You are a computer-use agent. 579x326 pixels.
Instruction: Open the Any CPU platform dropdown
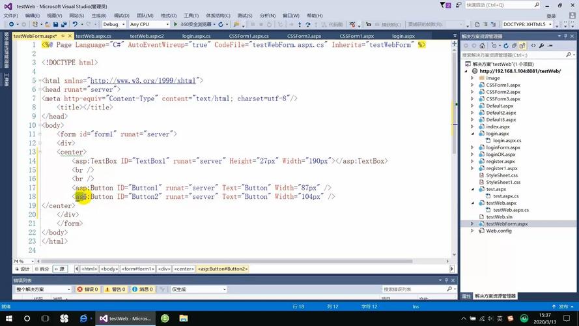[148, 24]
